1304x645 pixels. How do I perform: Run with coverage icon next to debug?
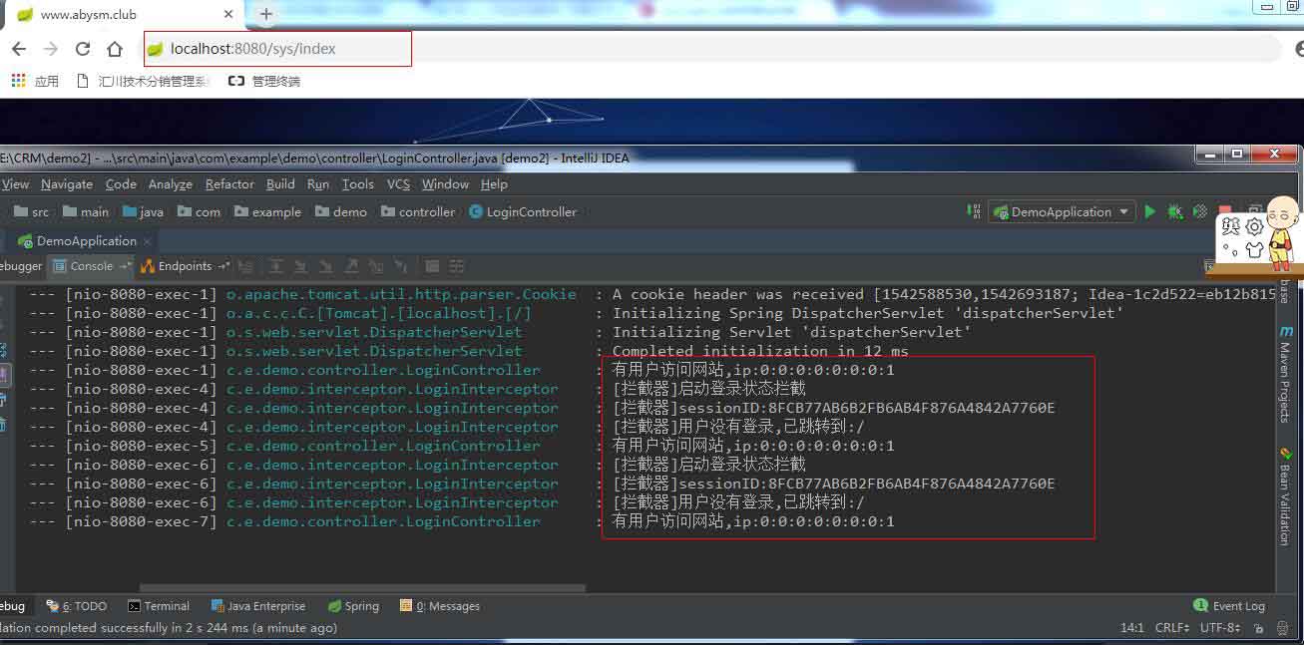(1200, 211)
